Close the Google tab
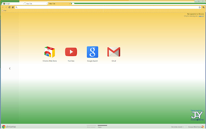The height and width of the screenshot is (129, 206). (x=23, y=4)
